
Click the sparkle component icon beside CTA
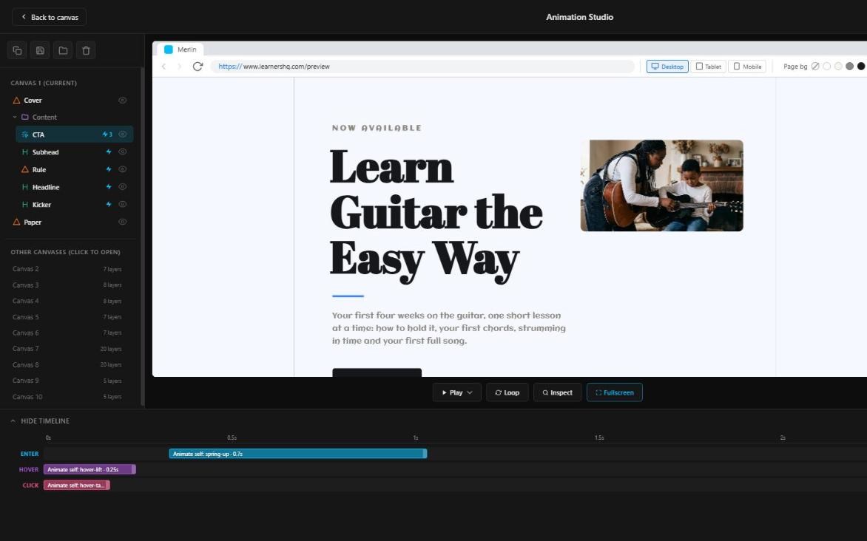(25, 135)
